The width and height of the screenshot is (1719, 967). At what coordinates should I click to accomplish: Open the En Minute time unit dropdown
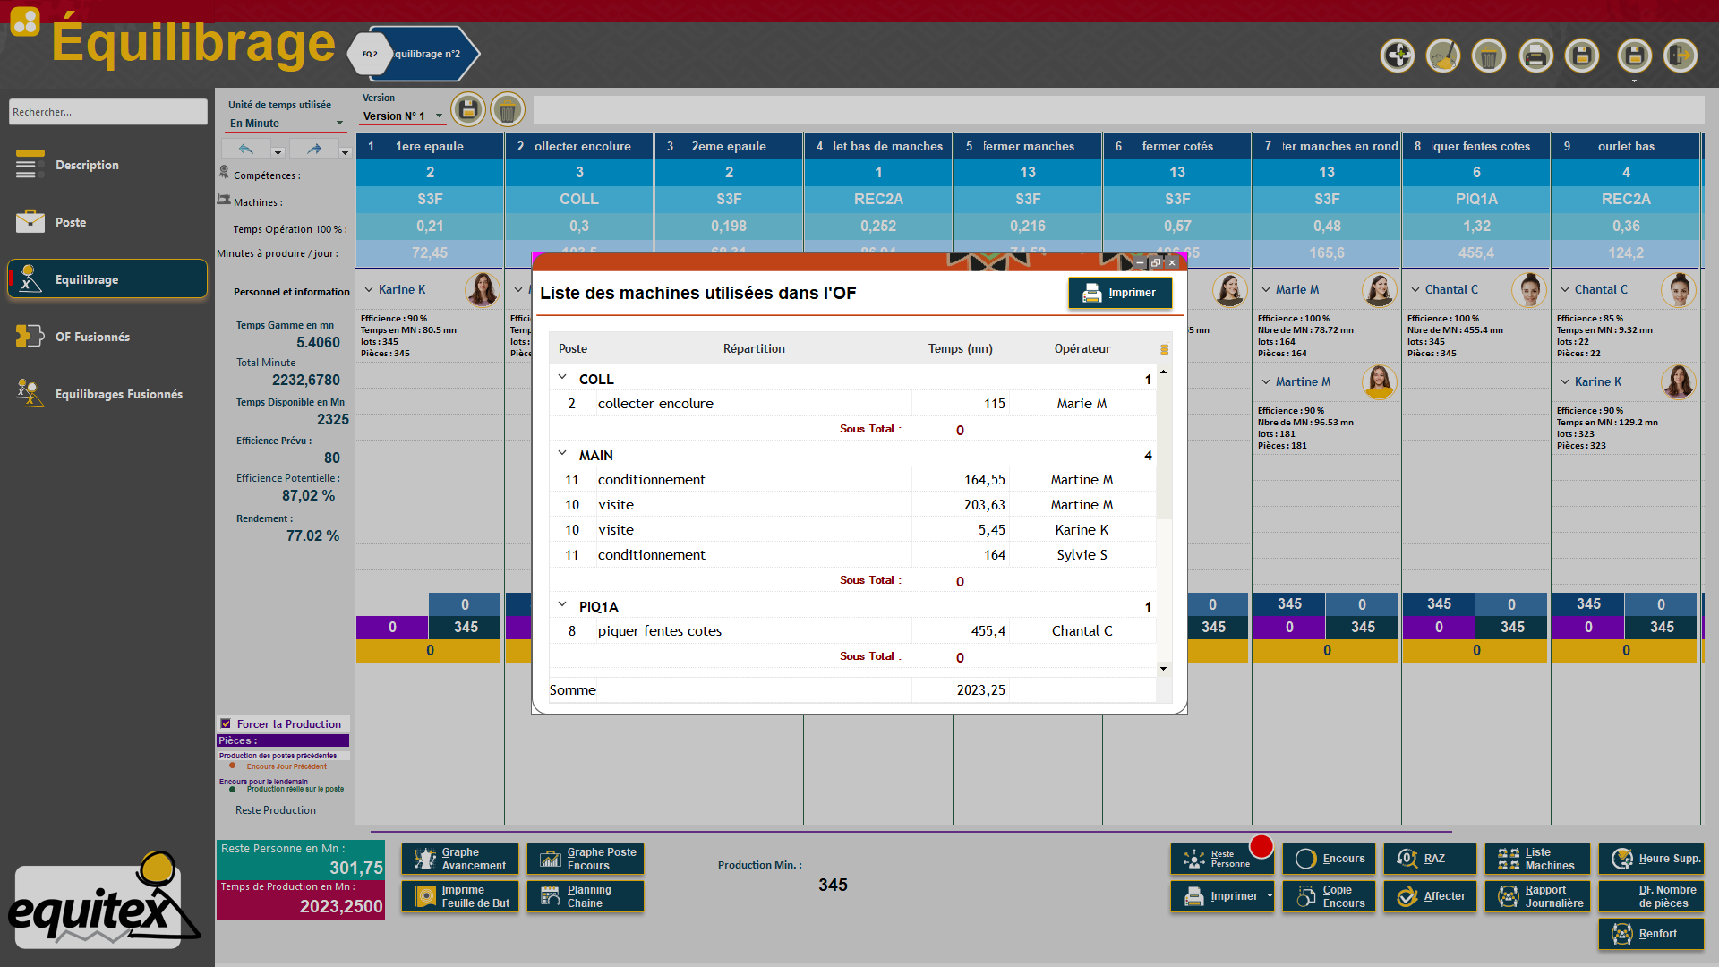(339, 124)
